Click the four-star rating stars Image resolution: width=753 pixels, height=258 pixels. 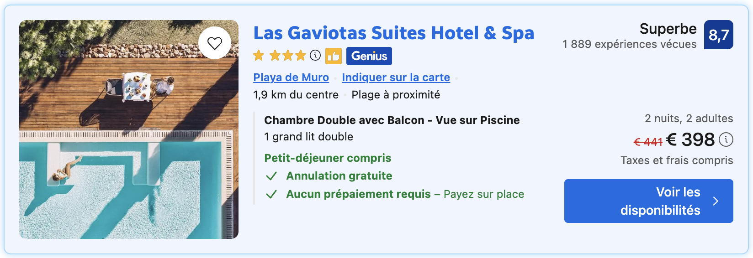tap(280, 56)
